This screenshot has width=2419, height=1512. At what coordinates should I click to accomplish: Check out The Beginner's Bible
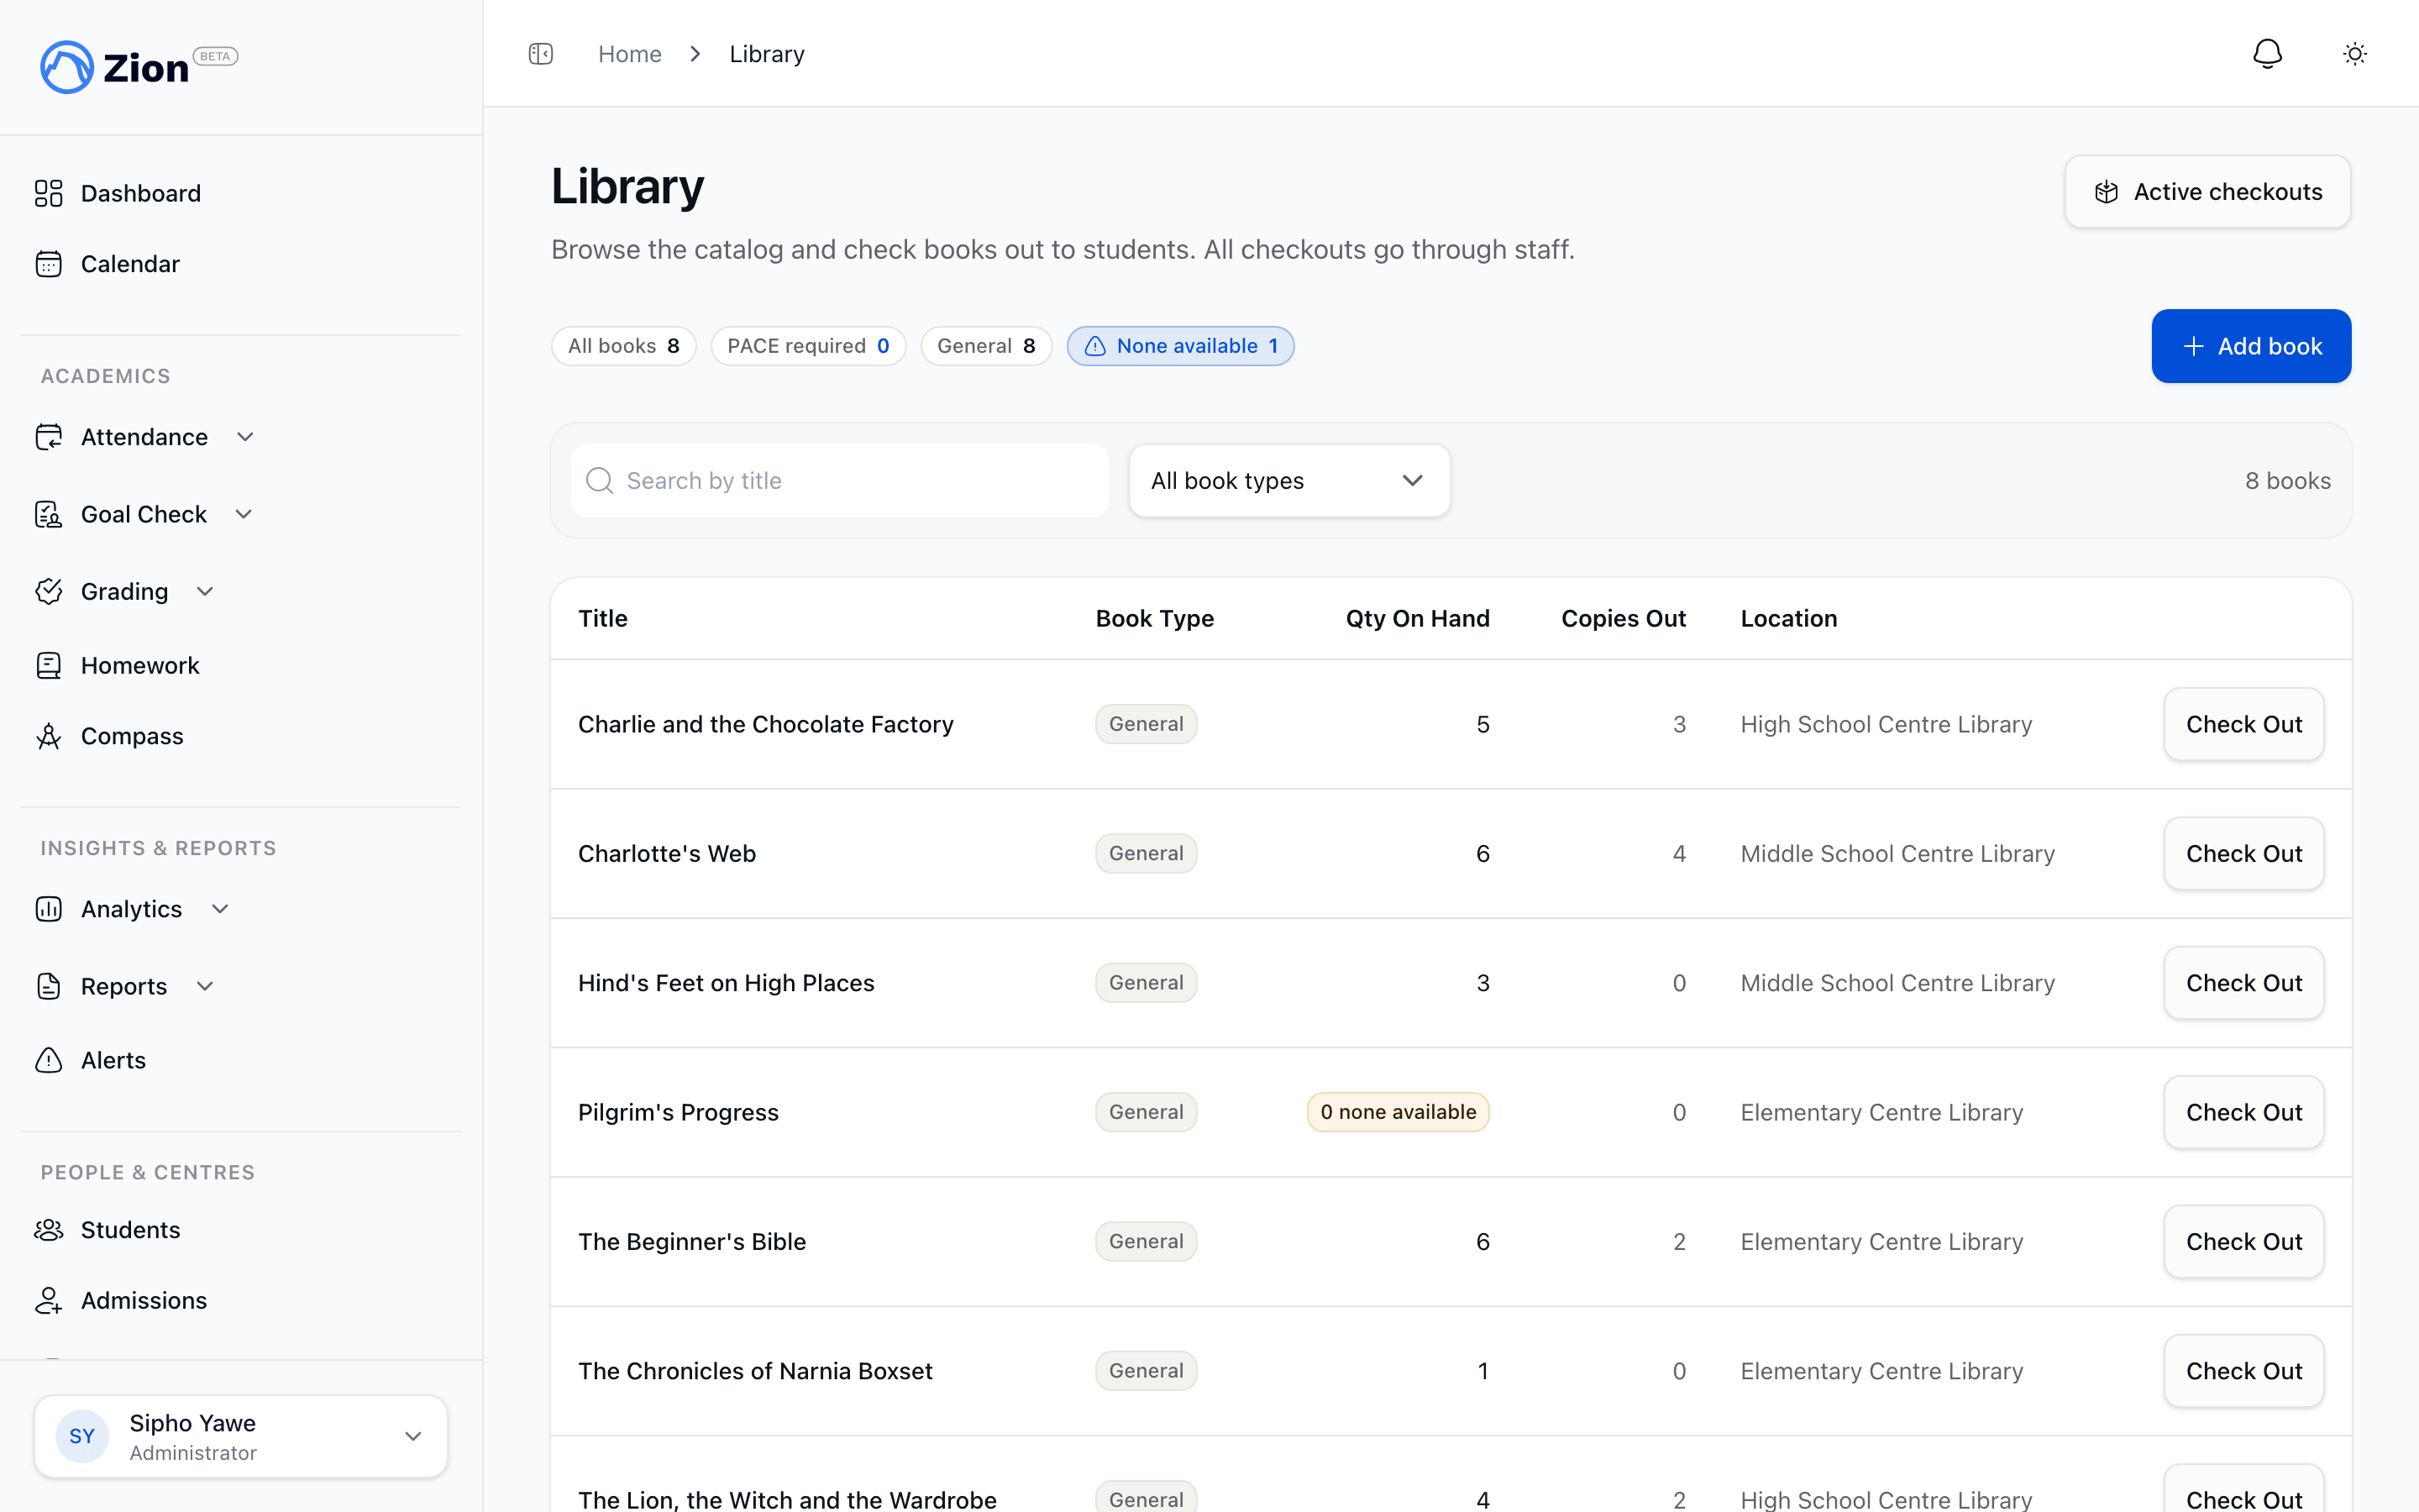coord(2244,1242)
